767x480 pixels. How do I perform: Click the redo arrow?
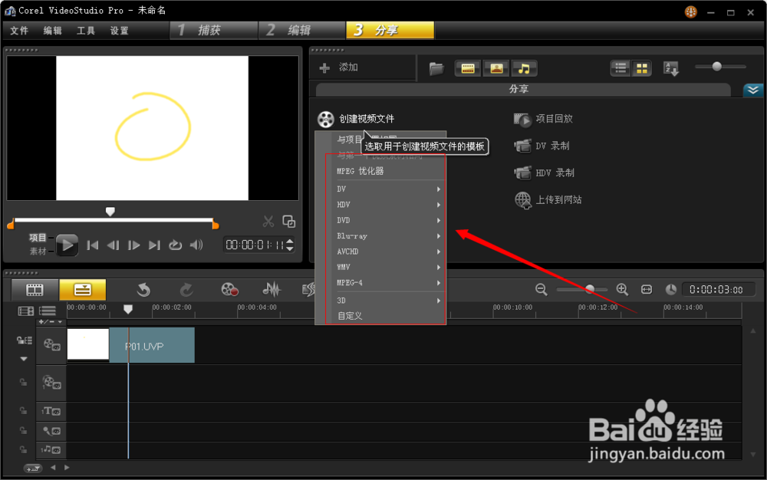click(x=186, y=290)
